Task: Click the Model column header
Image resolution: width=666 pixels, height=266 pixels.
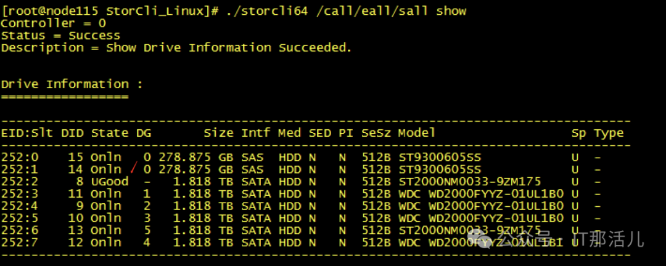Action: (417, 133)
